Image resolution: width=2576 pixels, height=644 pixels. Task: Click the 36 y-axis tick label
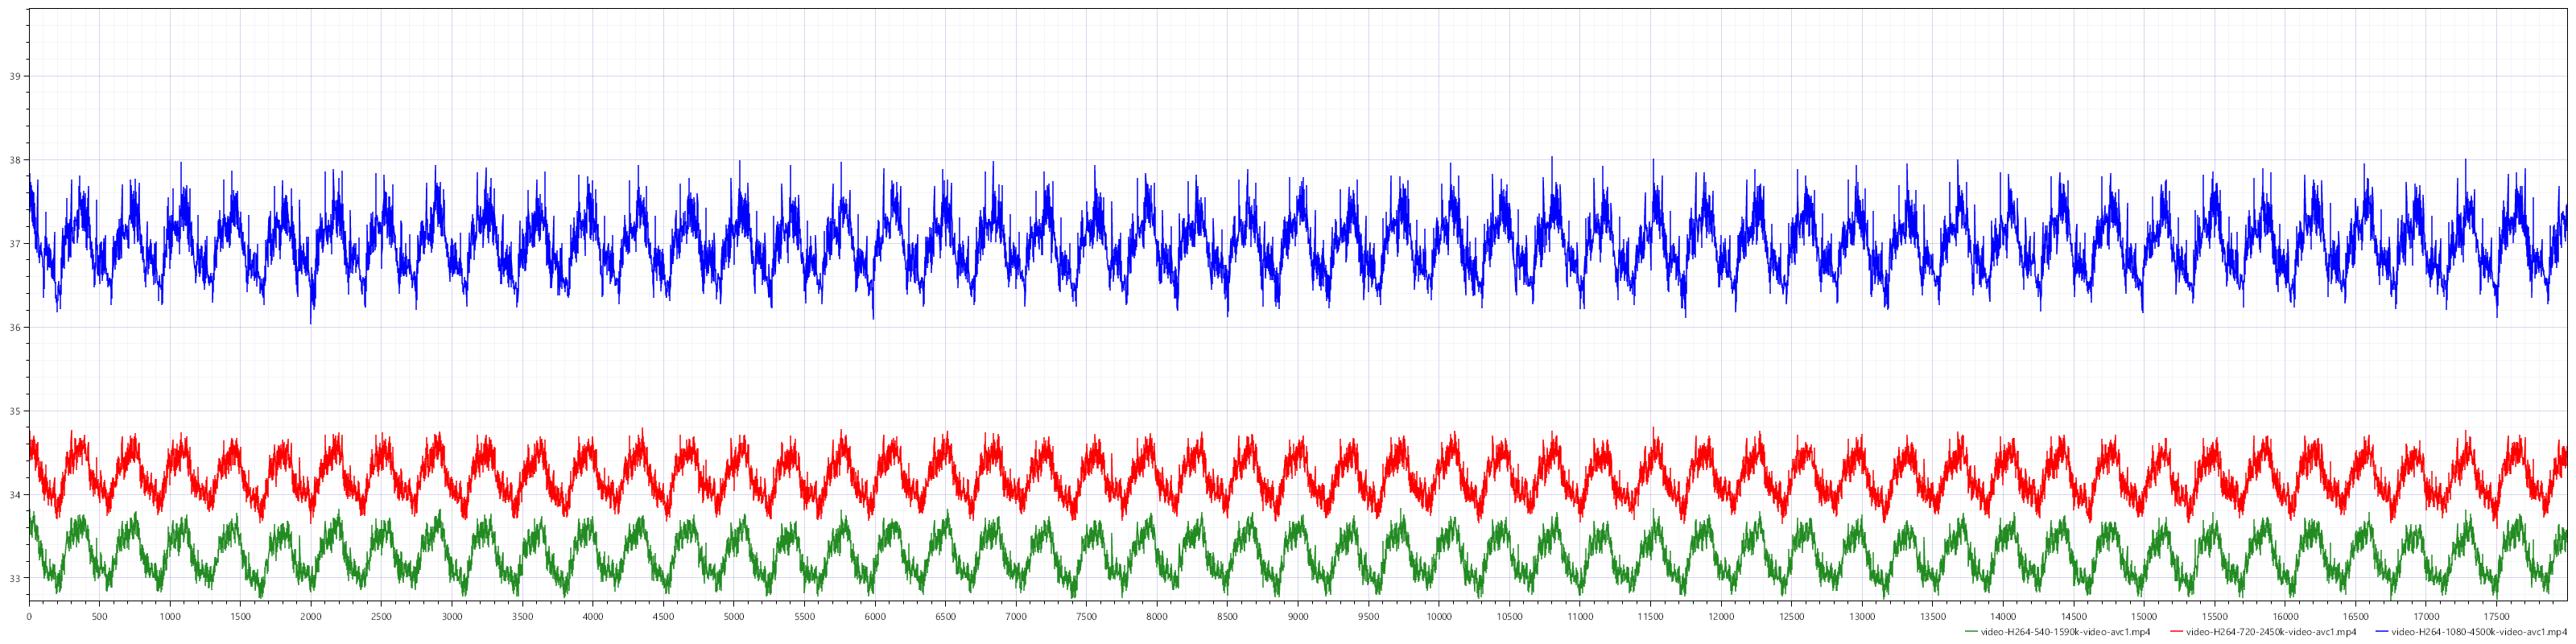[x=15, y=327]
